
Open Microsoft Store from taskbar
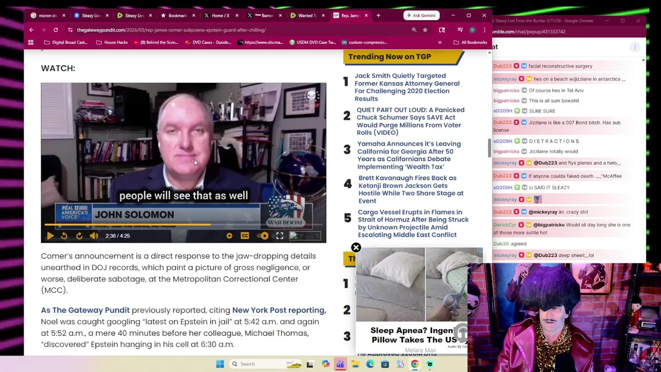tap(385, 364)
